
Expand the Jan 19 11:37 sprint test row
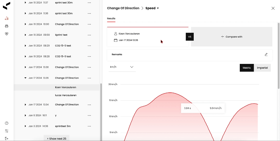click(x=25, y=3)
